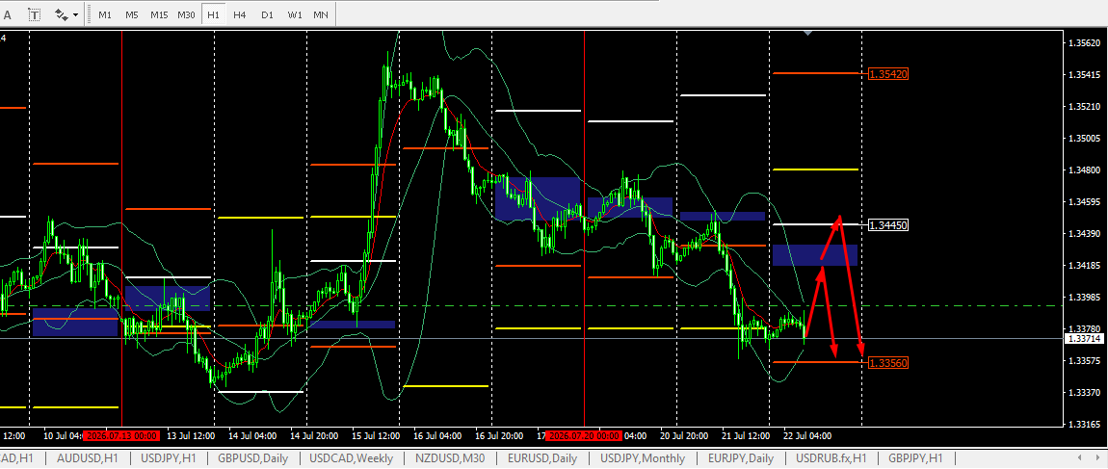Open the USDJPY,Monthly chart tab
The width and height of the screenshot is (1108, 469).
pos(641,458)
